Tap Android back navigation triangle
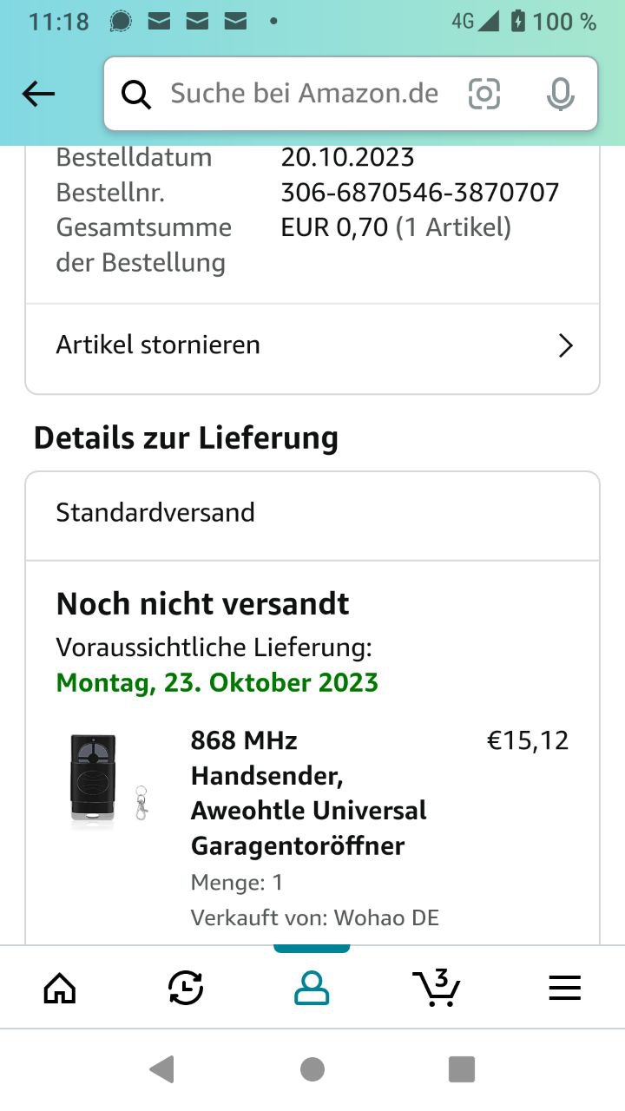 tap(162, 1069)
